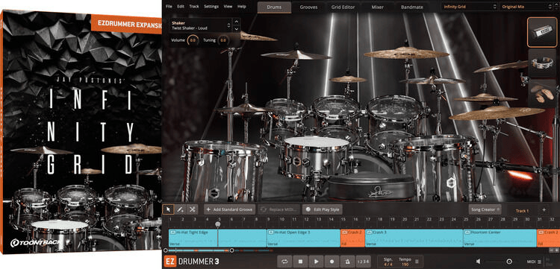Click the EZ Drummer 3 logo
This screenshot has height=269, width=560.
point(191,261)
